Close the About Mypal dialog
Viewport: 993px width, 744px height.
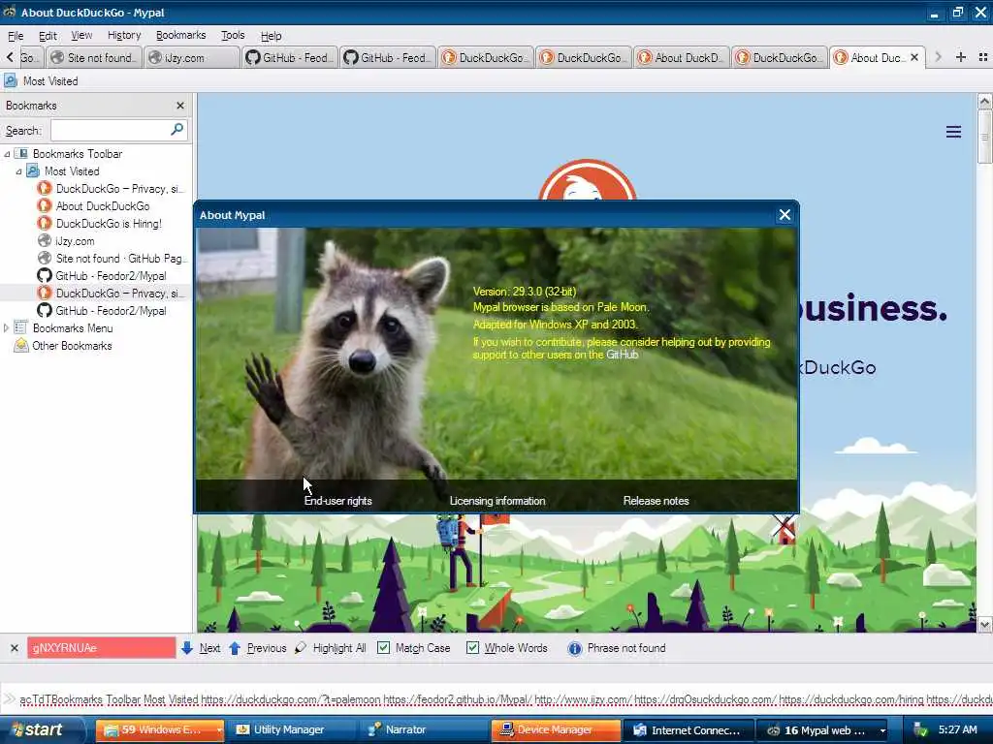pyautogui.click(x=785, y=215)
